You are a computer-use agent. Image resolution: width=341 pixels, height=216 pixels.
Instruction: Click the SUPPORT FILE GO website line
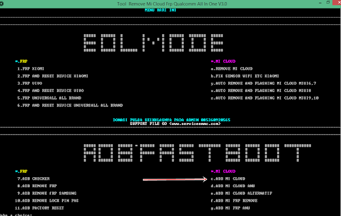175,123
